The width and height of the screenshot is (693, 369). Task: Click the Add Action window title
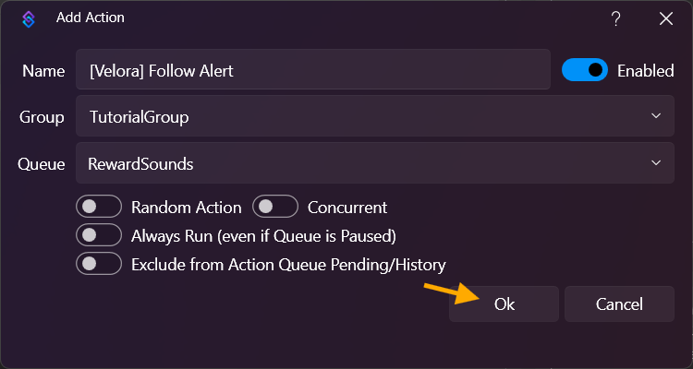(90, 18)
